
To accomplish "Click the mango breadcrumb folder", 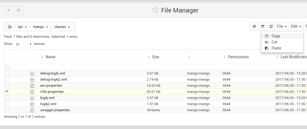I will [38, 27].
